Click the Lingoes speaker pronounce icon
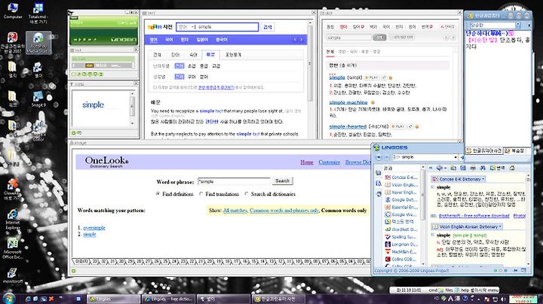Image resolution: width=543 pixels, height=304 pixels. point(440,168)
